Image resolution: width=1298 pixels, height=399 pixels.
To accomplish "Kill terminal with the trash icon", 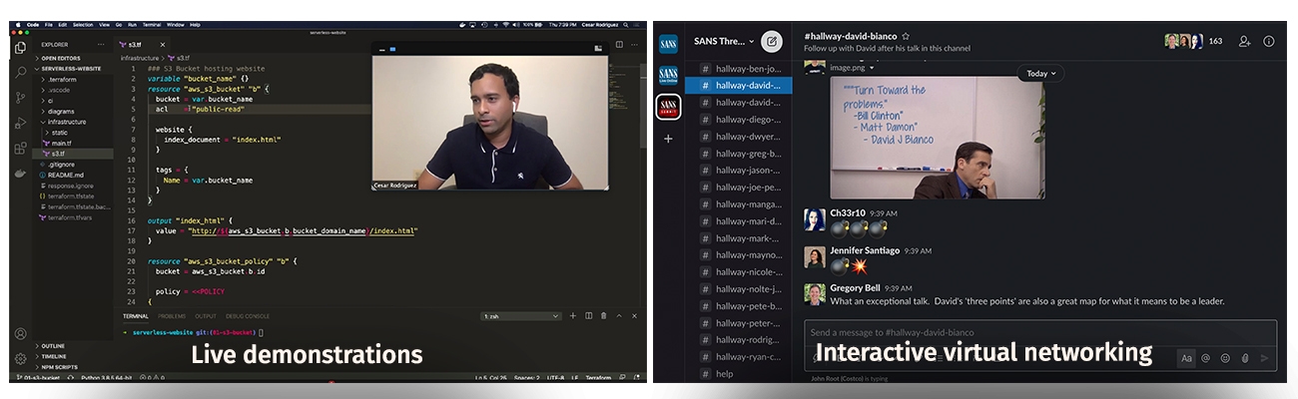I will point(603,316).
